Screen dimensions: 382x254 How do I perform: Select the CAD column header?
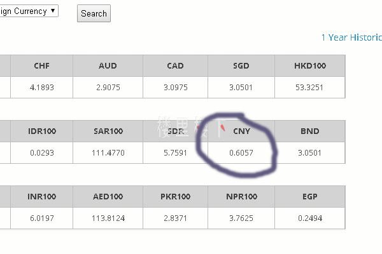point(175,65)
